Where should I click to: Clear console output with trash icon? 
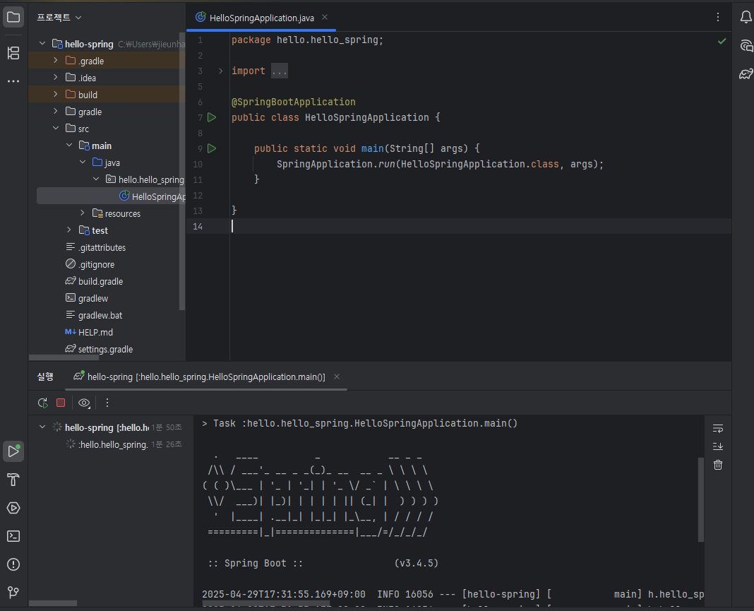pos(718,465)
